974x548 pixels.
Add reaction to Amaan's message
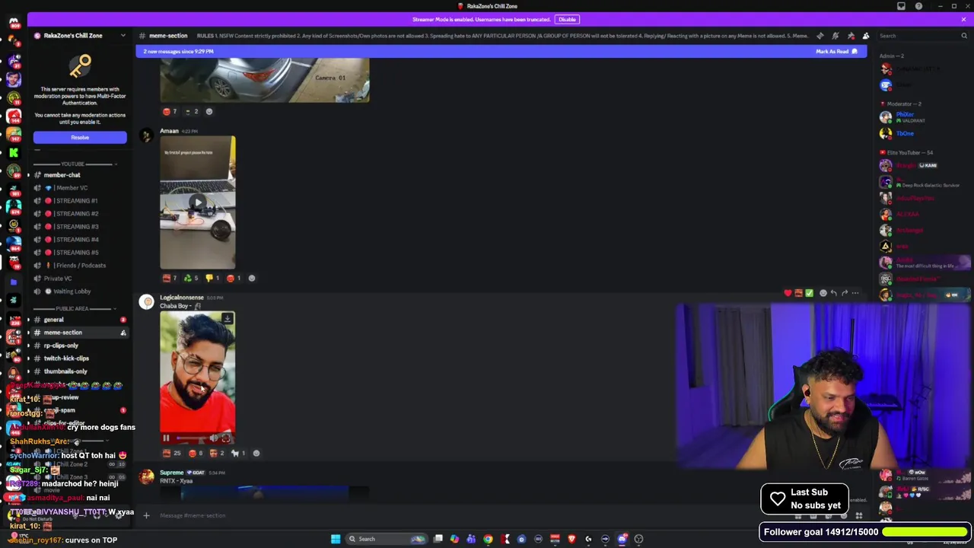(252, 278)
